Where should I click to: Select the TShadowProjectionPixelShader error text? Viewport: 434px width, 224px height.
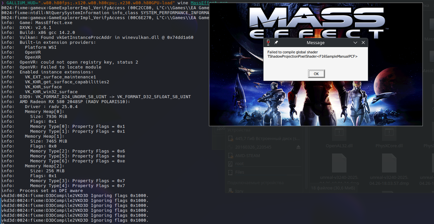pos(312,56)
